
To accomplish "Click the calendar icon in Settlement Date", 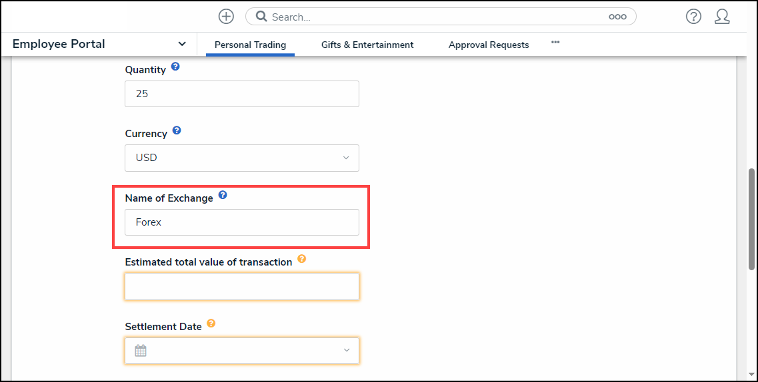I will pos(141,351).
